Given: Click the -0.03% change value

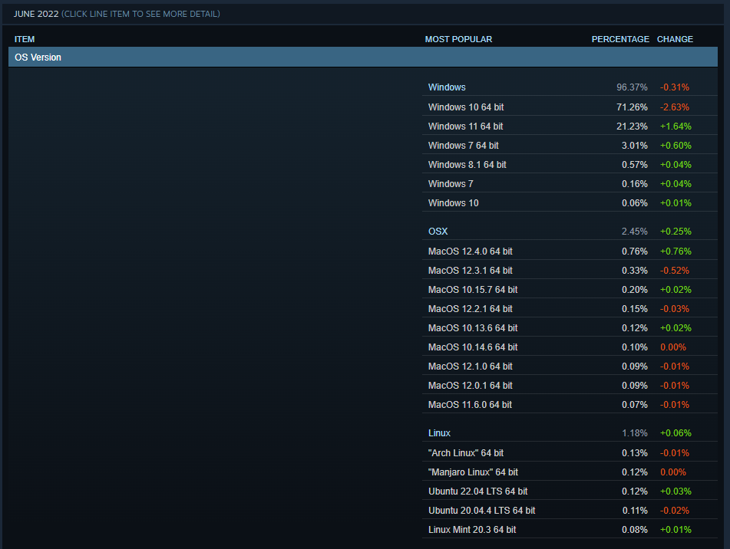Looking at the screenshot, I should [674, 309].
